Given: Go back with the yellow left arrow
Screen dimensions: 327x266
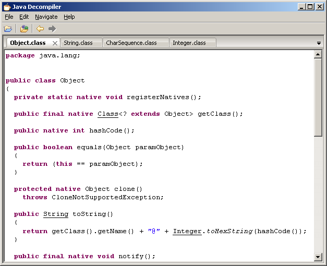Looking at the screenshot, I should (x=40, y=29).
